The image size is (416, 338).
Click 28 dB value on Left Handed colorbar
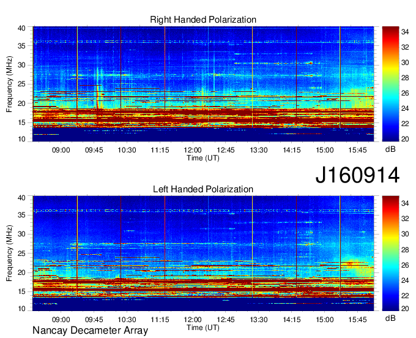click(405, 249)
